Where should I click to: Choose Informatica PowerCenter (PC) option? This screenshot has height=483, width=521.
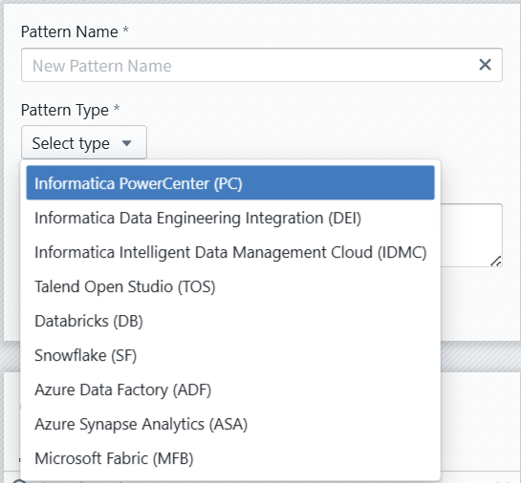[x=230, y=182]
